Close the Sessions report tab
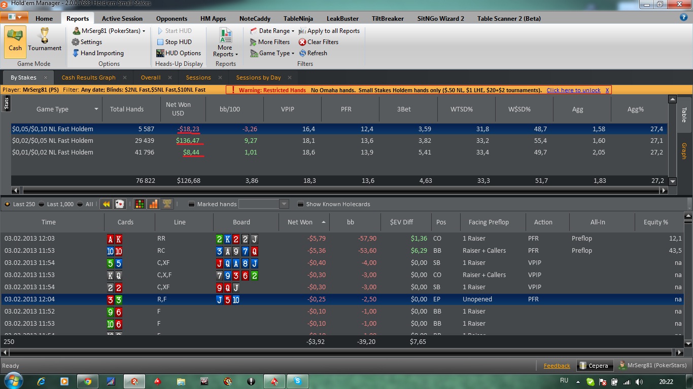 220,77
